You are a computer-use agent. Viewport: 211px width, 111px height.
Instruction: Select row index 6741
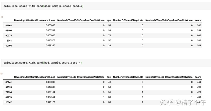point(9,41)
